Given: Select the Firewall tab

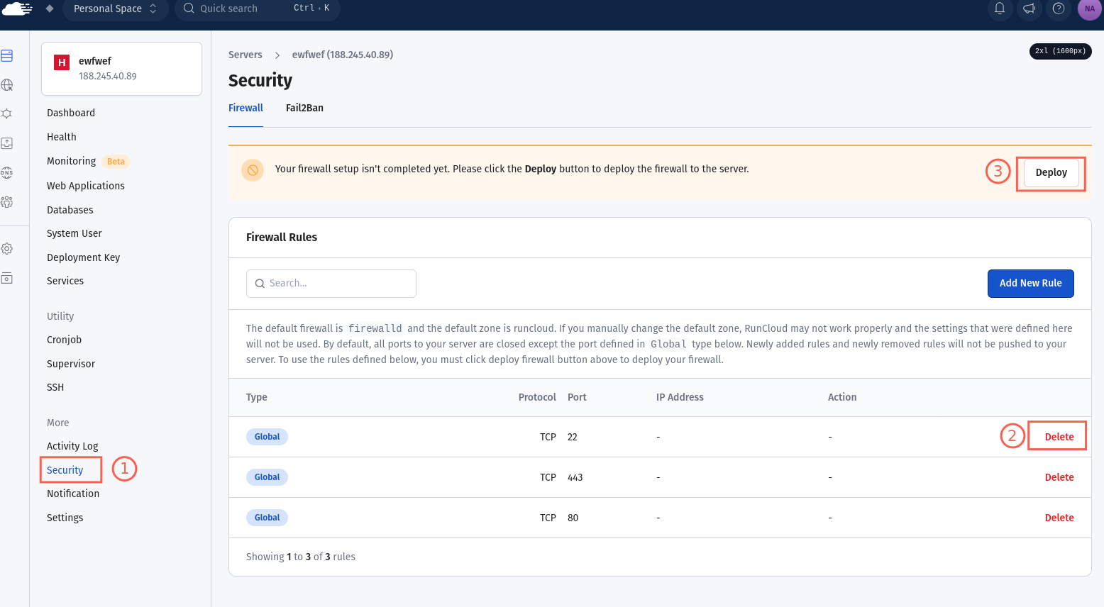Looking at the screenshot, I should [245, 108].
